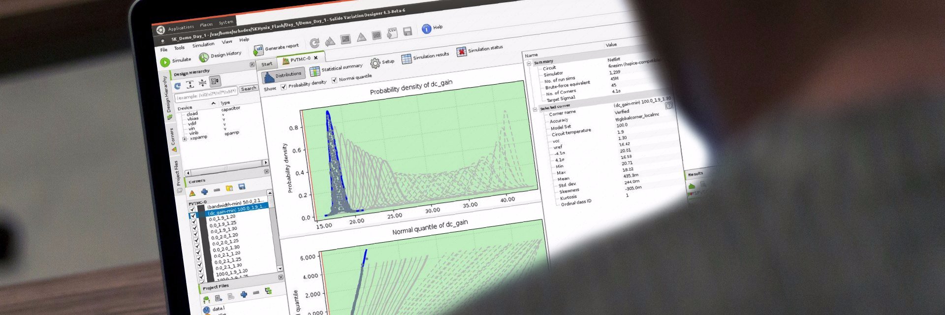Open the Simulation results grid icon
Image resolution: width=945 pixels, height=315 pixels.
406,59
